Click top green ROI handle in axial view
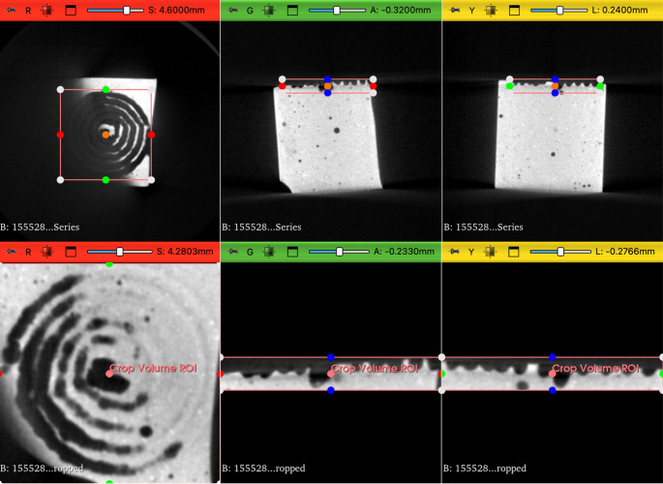This screenshot has height=484, width=663. point(105,90)
